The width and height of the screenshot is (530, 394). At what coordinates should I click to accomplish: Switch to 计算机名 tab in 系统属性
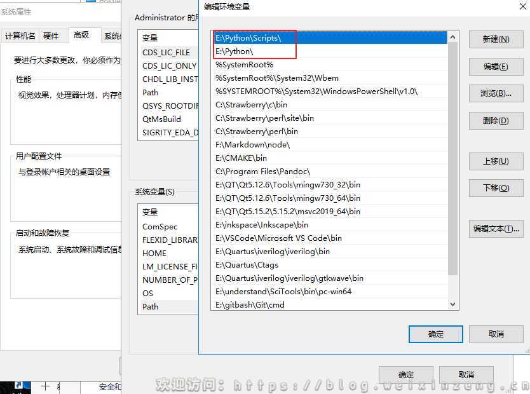[x=20, y=36]
